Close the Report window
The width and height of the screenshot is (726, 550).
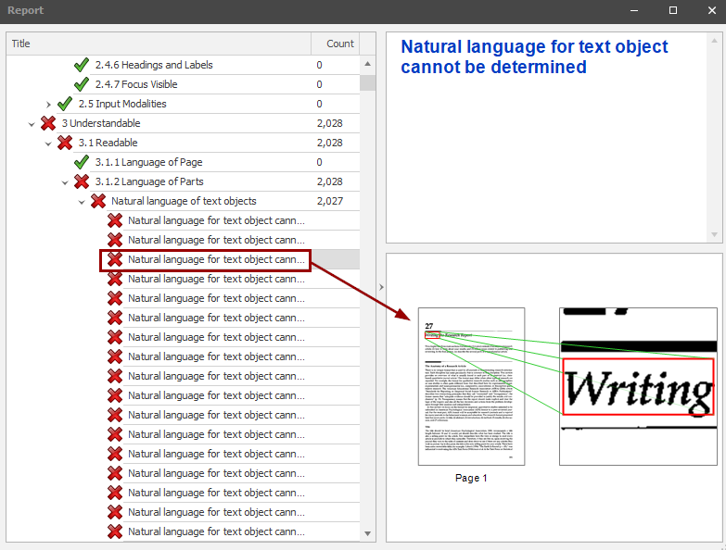[712, 10]
